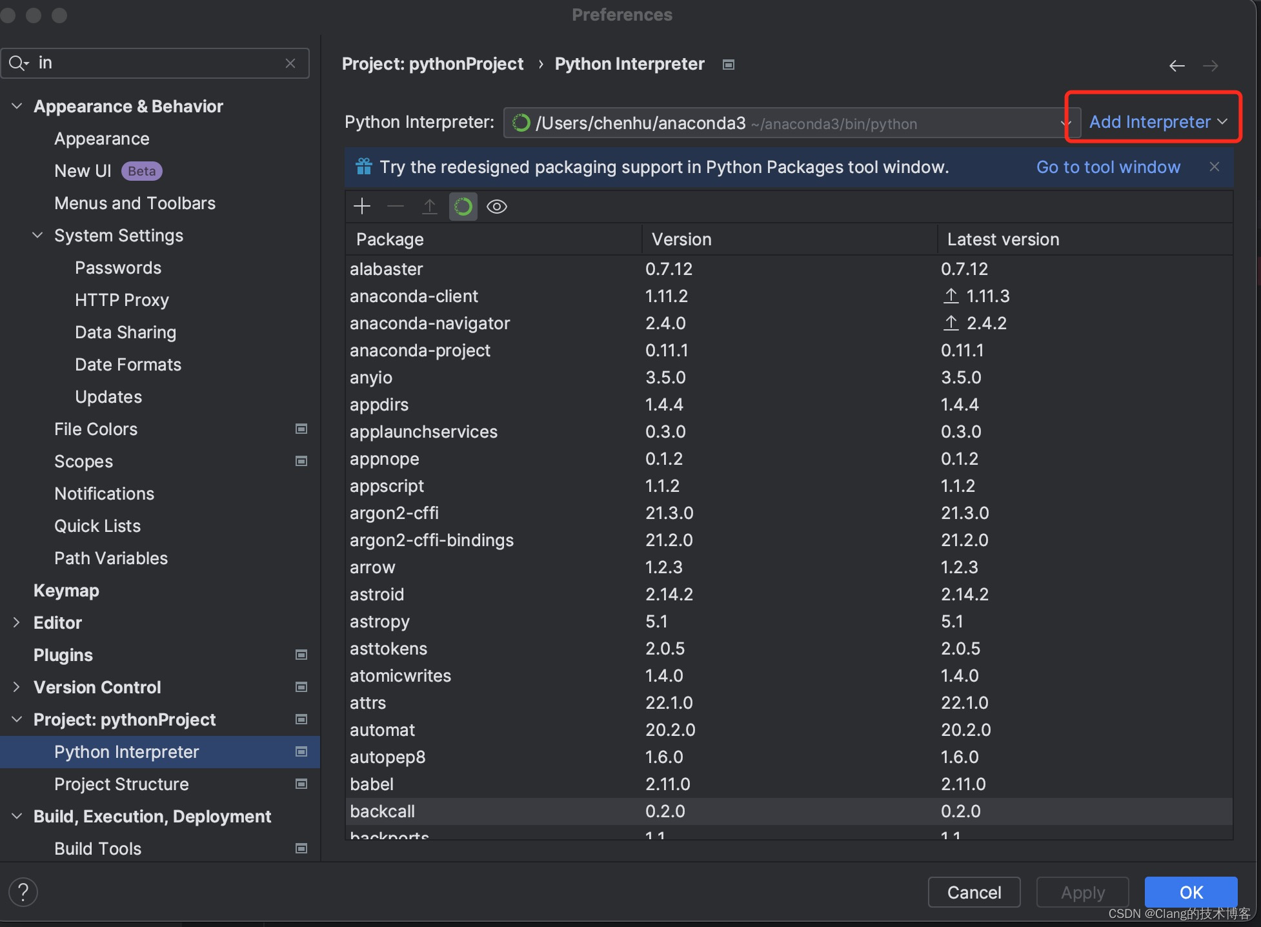This screenshot has width=1261, height=927.
Task: Open Appearance settings page
Action: coord(102,139)
